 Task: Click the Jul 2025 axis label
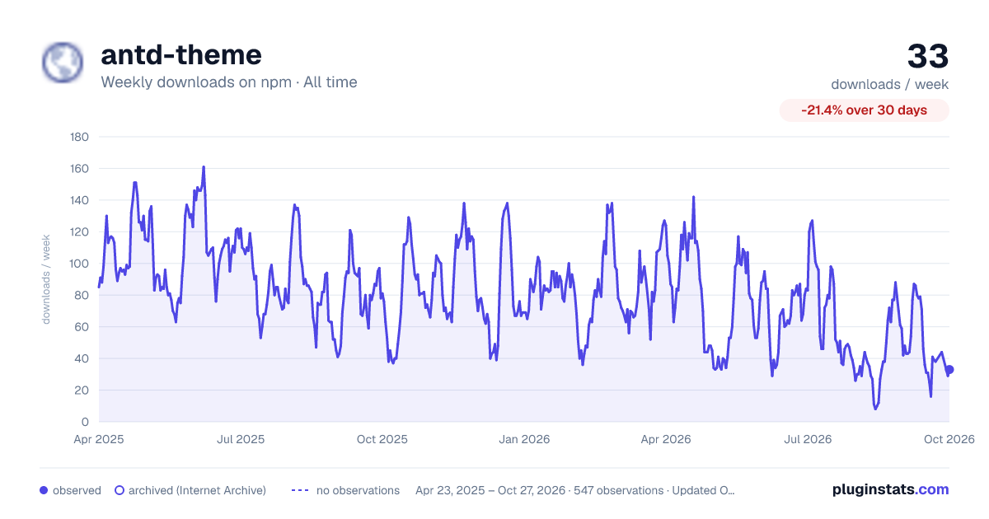point(241,439)
